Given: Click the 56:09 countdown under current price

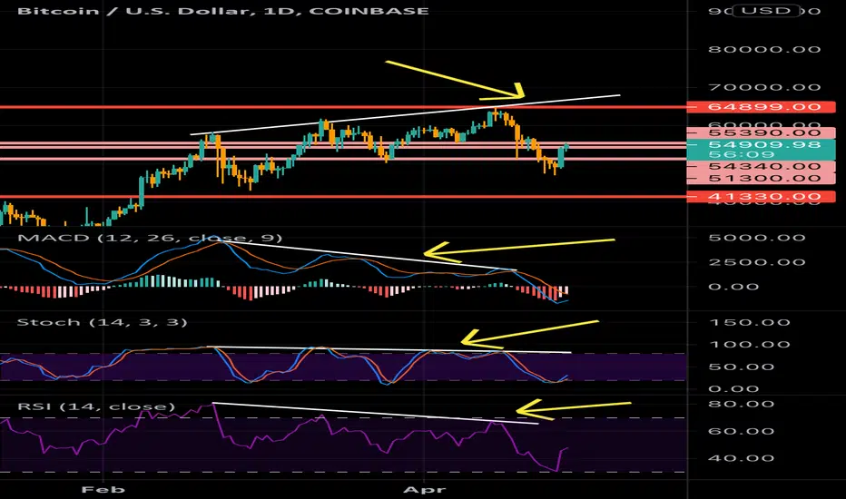Looking at the screenshot, I should point(742,155).
